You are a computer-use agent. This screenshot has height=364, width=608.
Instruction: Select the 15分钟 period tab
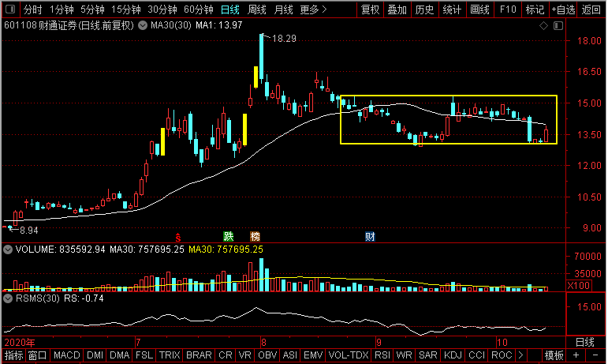[x=126, y=9]
